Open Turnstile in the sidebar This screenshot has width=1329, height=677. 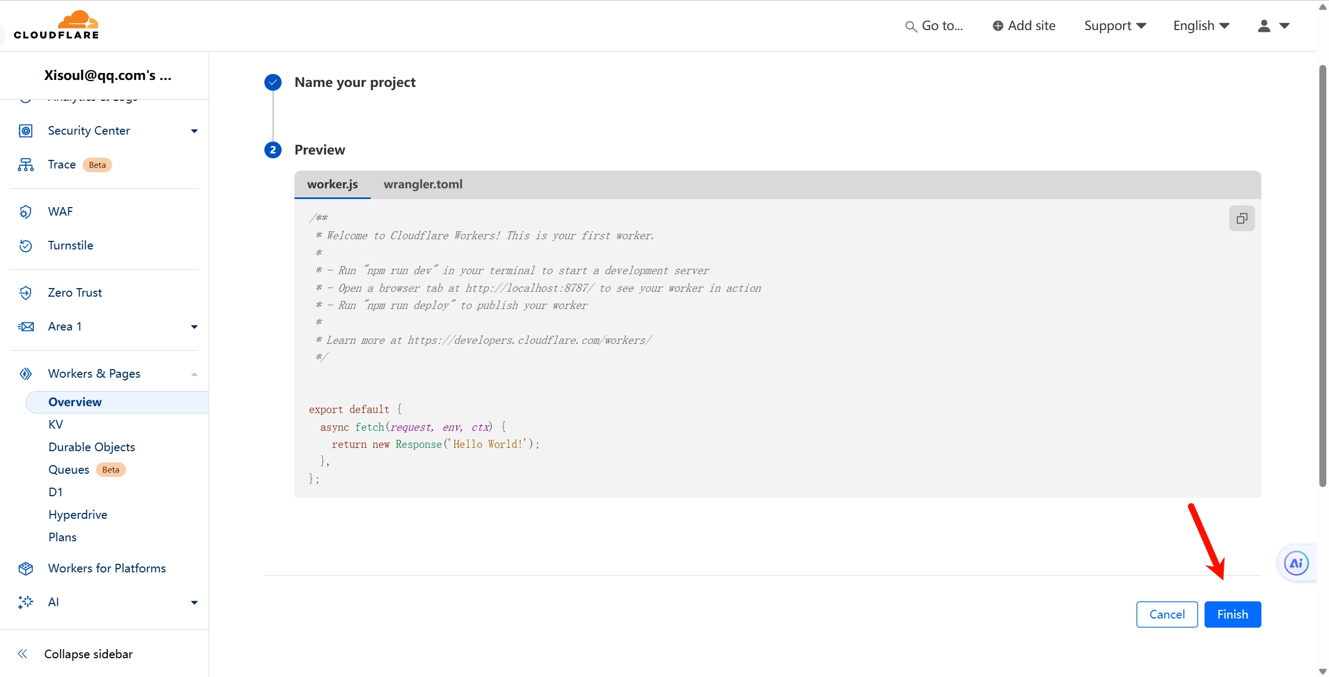70,245
